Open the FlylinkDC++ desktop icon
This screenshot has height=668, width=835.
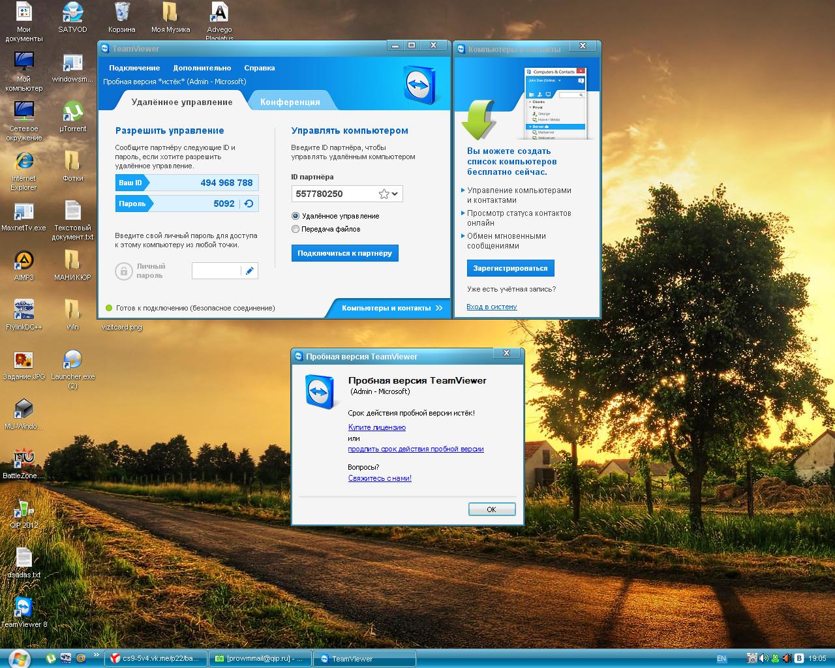[x=23, y=316]
